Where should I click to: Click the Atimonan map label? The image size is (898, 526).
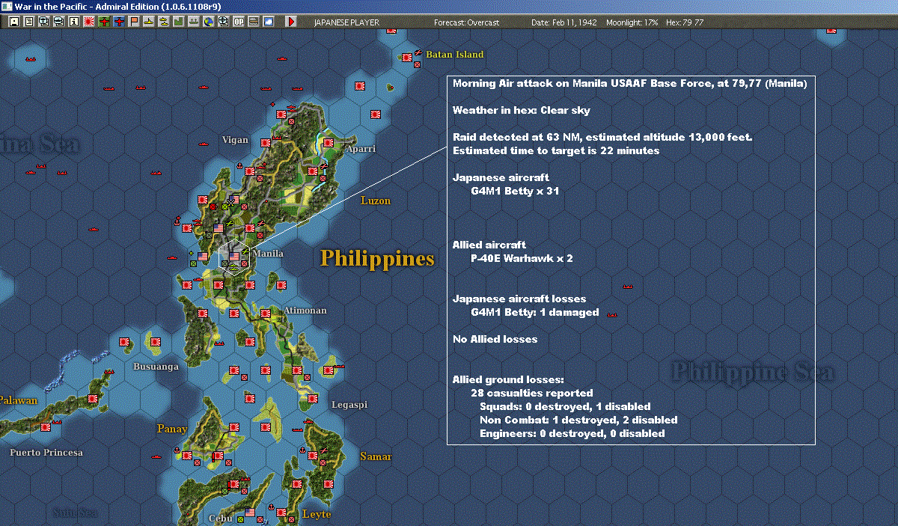(x=305, y=310)
